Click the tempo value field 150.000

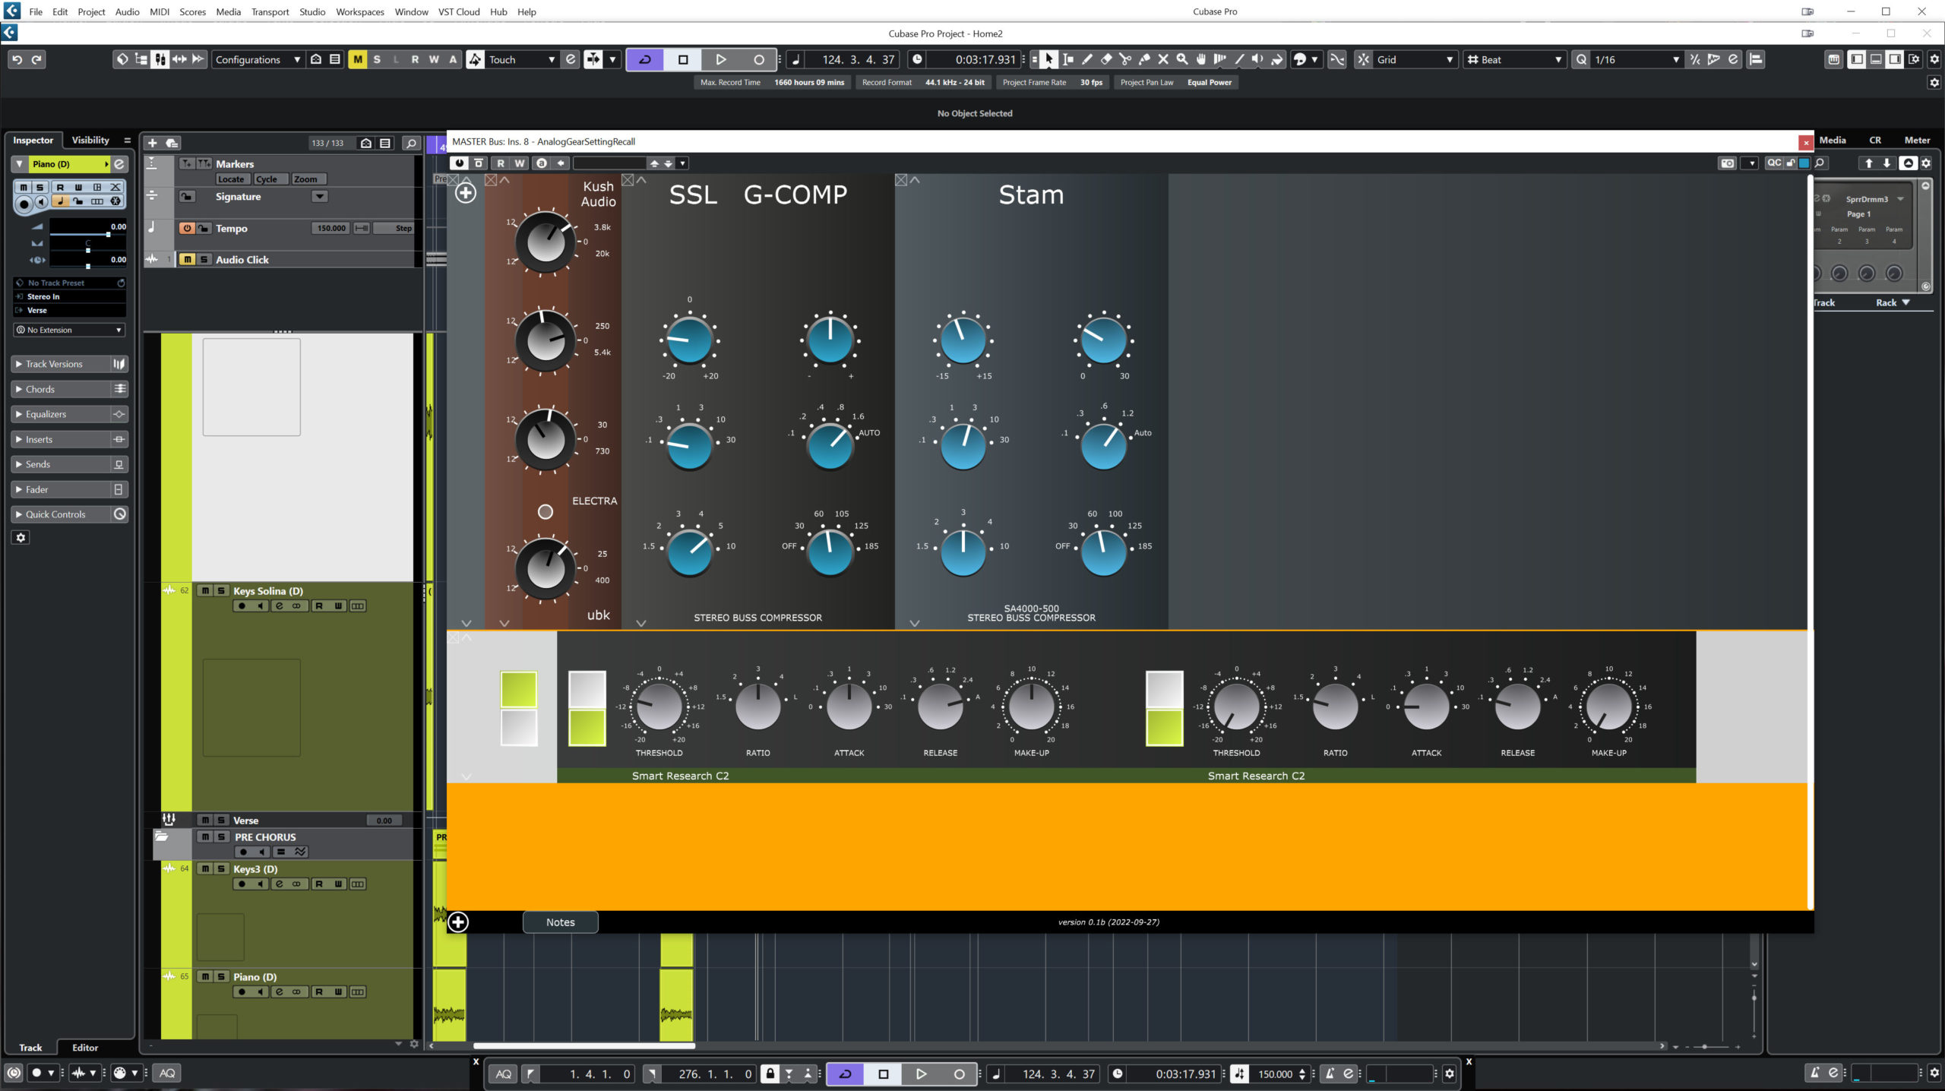coord(330,228)
